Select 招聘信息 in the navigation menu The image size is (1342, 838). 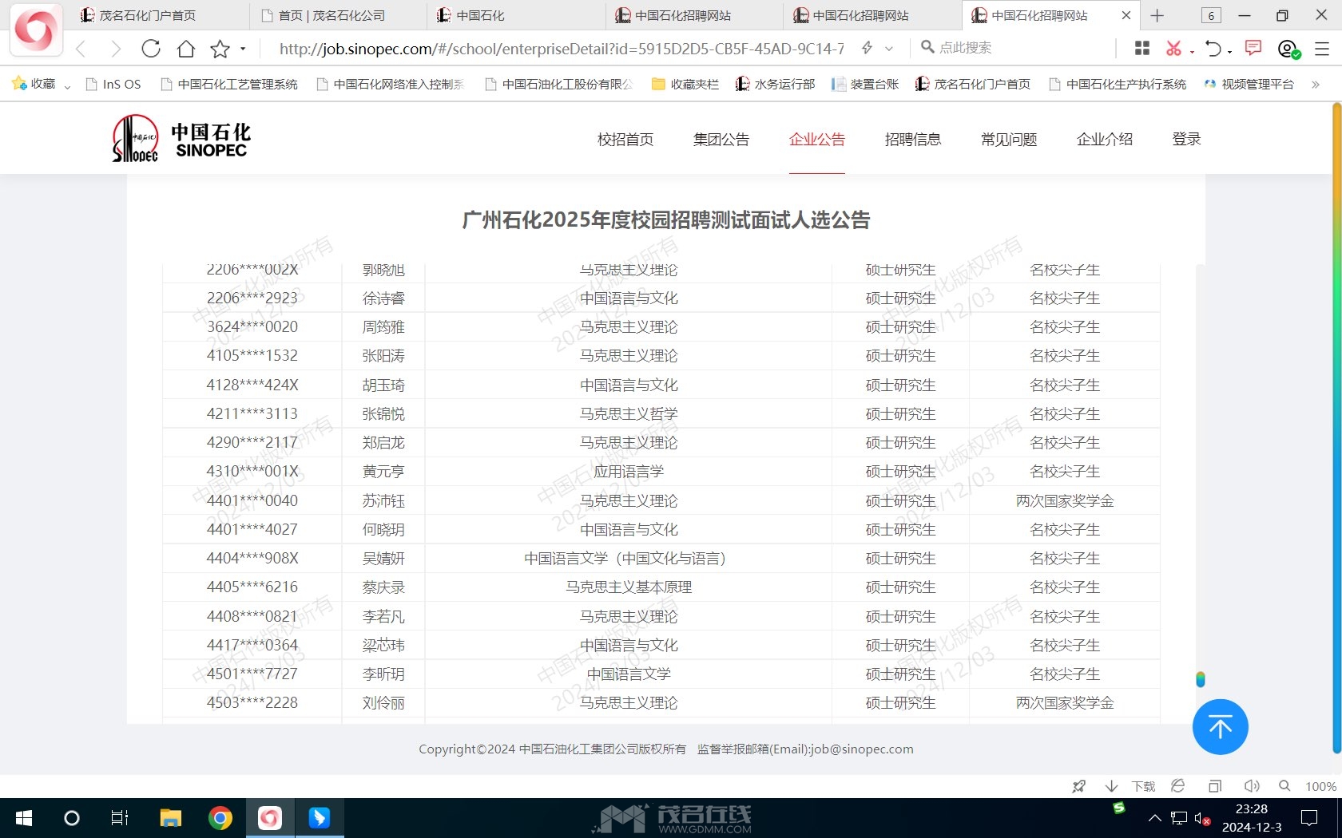[x=912, y=140]
